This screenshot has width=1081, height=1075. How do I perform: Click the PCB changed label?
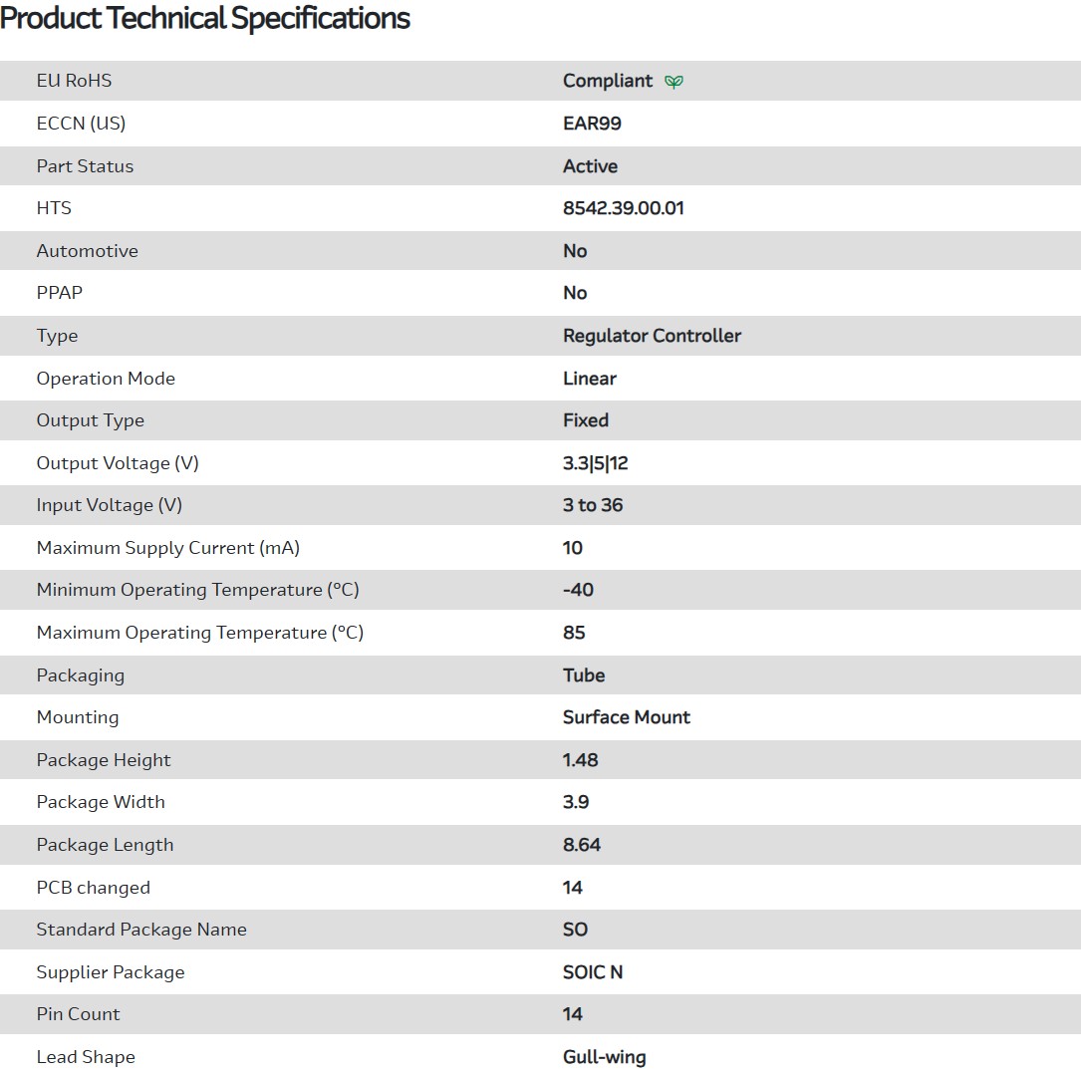93,888
